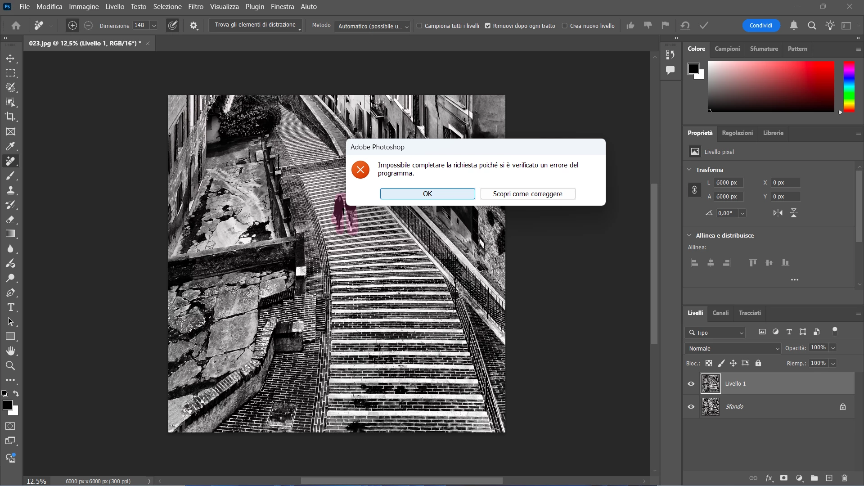Select the Type tool
Image resolution: width=864 pixels, height=486 pixels.
10,307
